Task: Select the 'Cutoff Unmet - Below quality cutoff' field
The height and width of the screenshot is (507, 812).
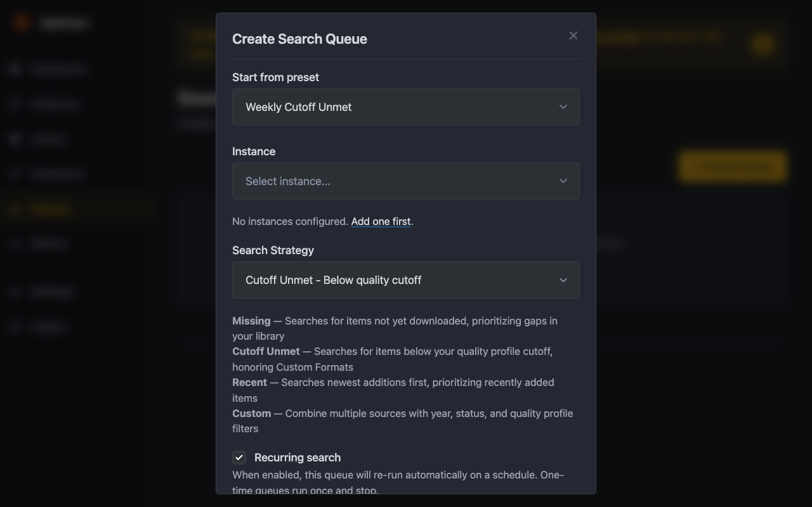Action: point(333,279)
